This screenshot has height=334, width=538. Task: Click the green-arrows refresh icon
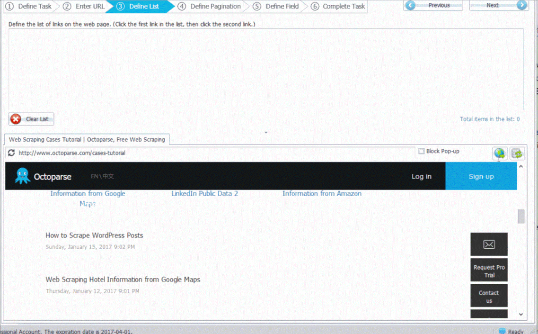[517, 153]
